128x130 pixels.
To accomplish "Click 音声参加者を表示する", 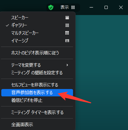I will (x=37, y=93).
